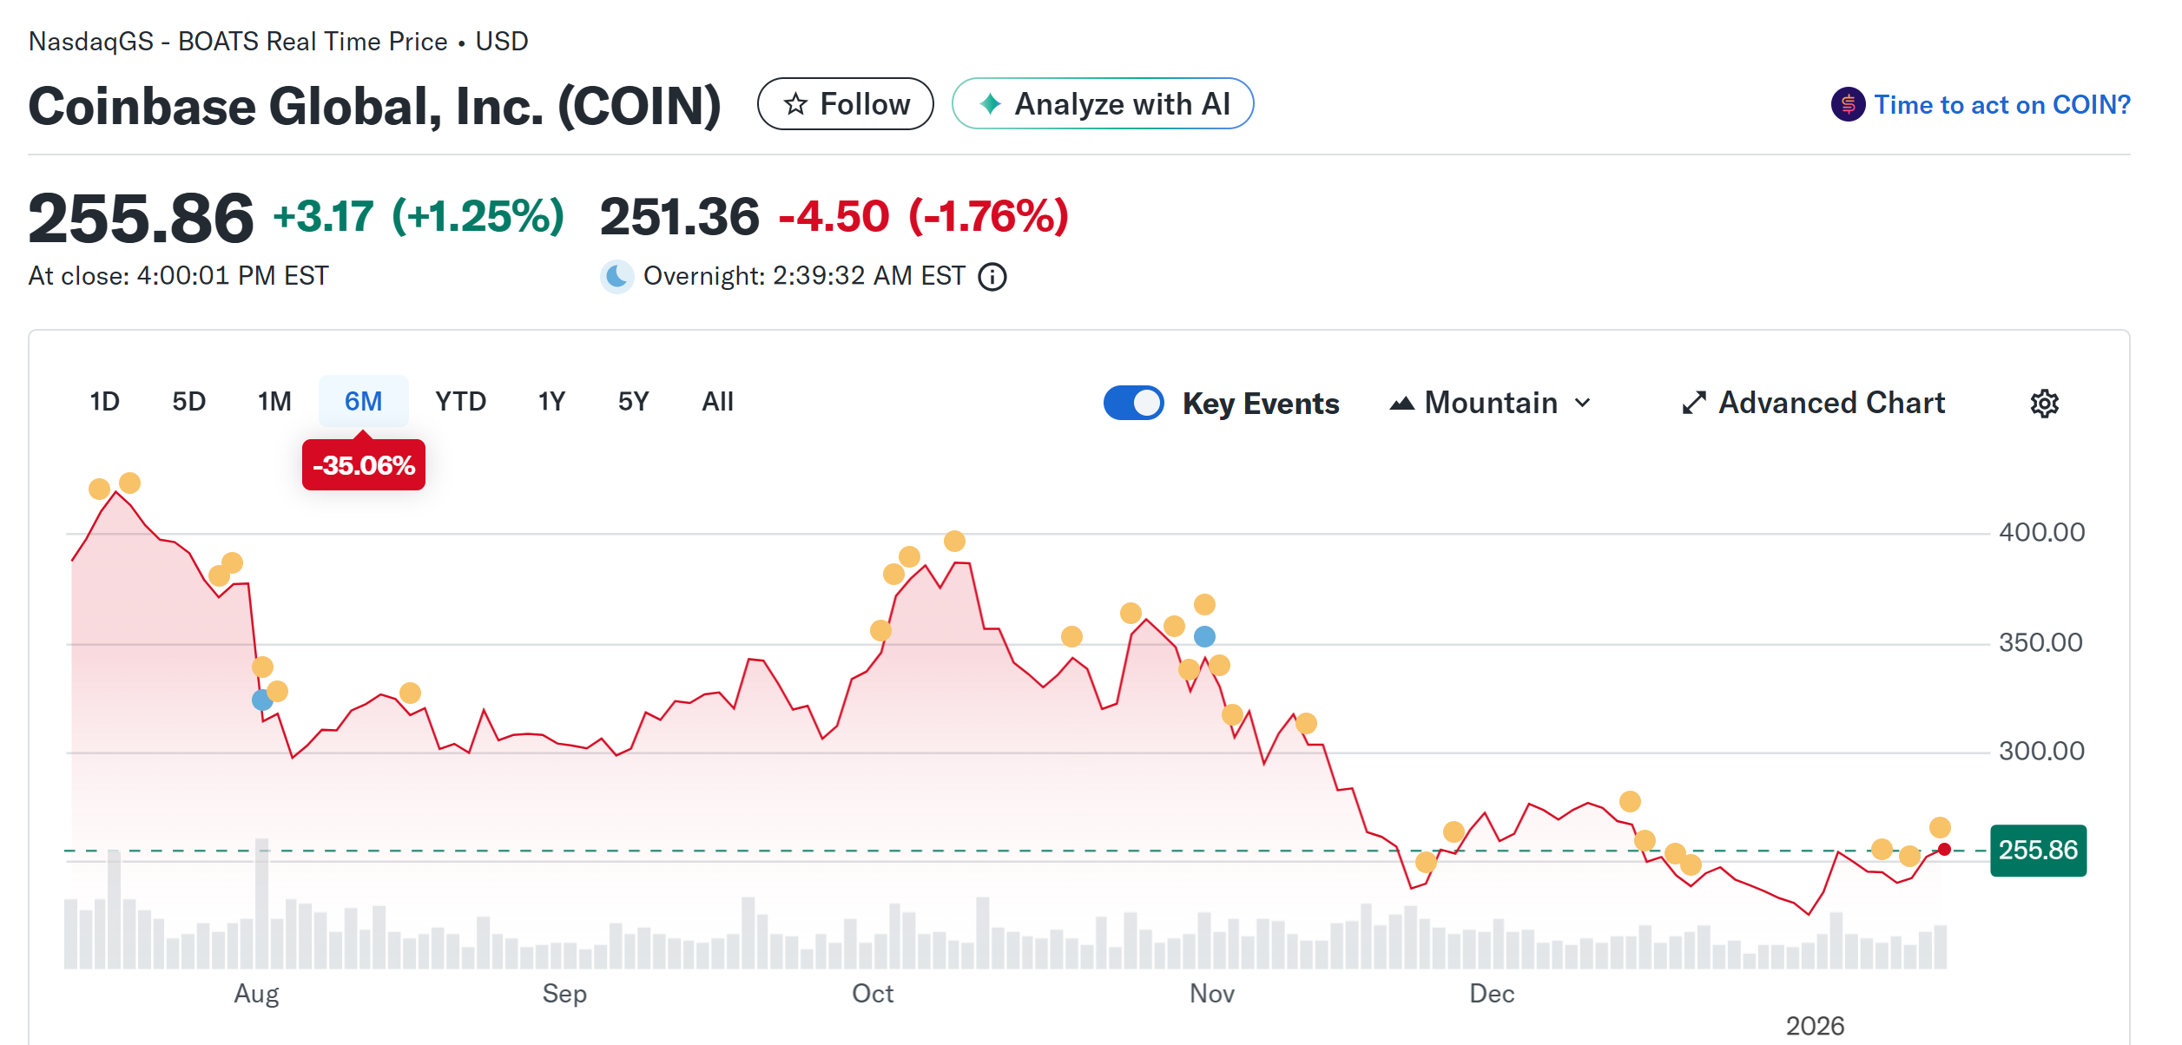Click the overnight moon icon
This screenshot has height=1045, width=2182.
click(x=616, y=276)
